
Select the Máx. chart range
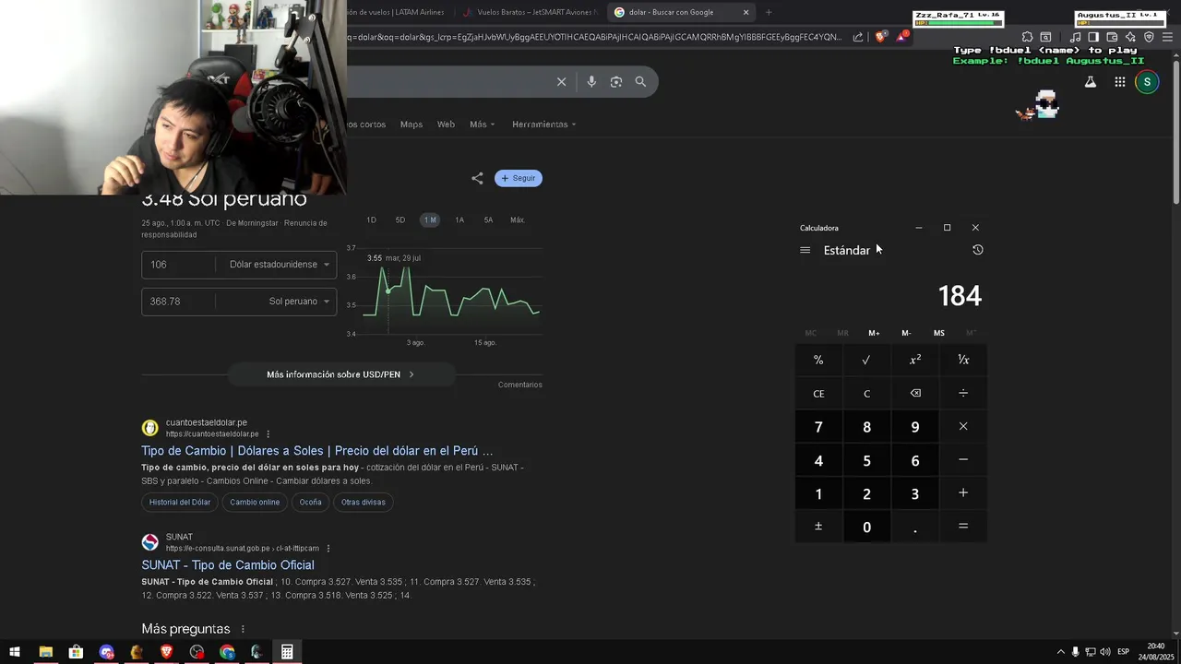coord(518,219)
